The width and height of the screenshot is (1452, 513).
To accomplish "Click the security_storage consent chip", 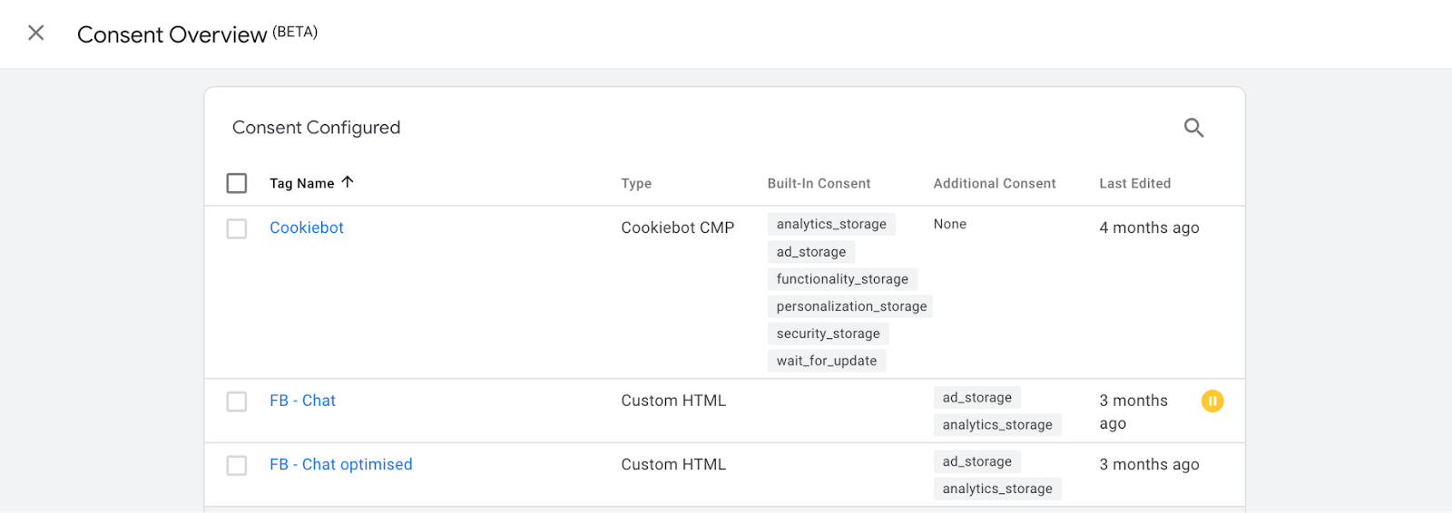I will pos(828,334).
